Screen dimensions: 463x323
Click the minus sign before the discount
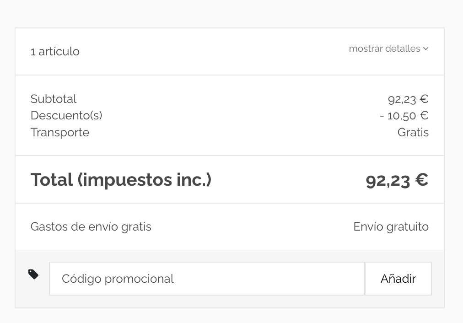coord(382,116)
